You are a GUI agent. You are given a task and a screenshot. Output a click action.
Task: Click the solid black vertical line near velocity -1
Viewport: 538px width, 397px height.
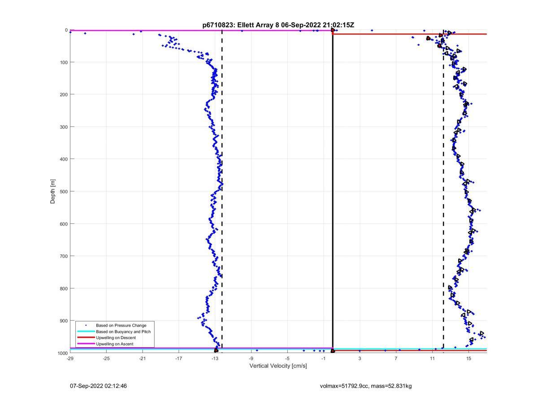tap(333, 192)
